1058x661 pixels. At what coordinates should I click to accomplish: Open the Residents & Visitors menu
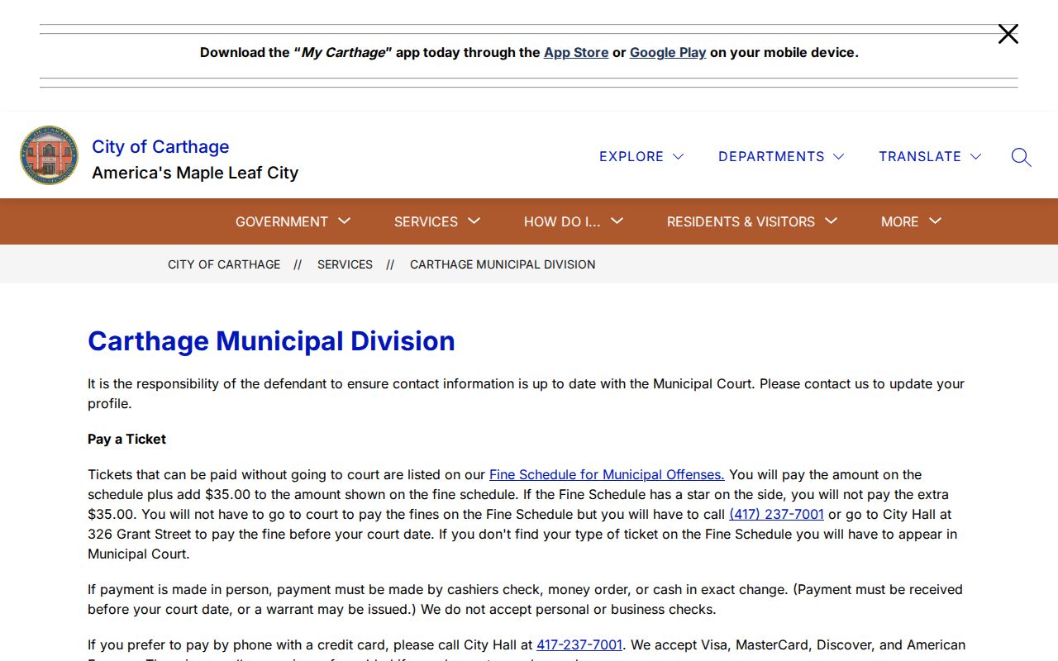tap(752, 221)
